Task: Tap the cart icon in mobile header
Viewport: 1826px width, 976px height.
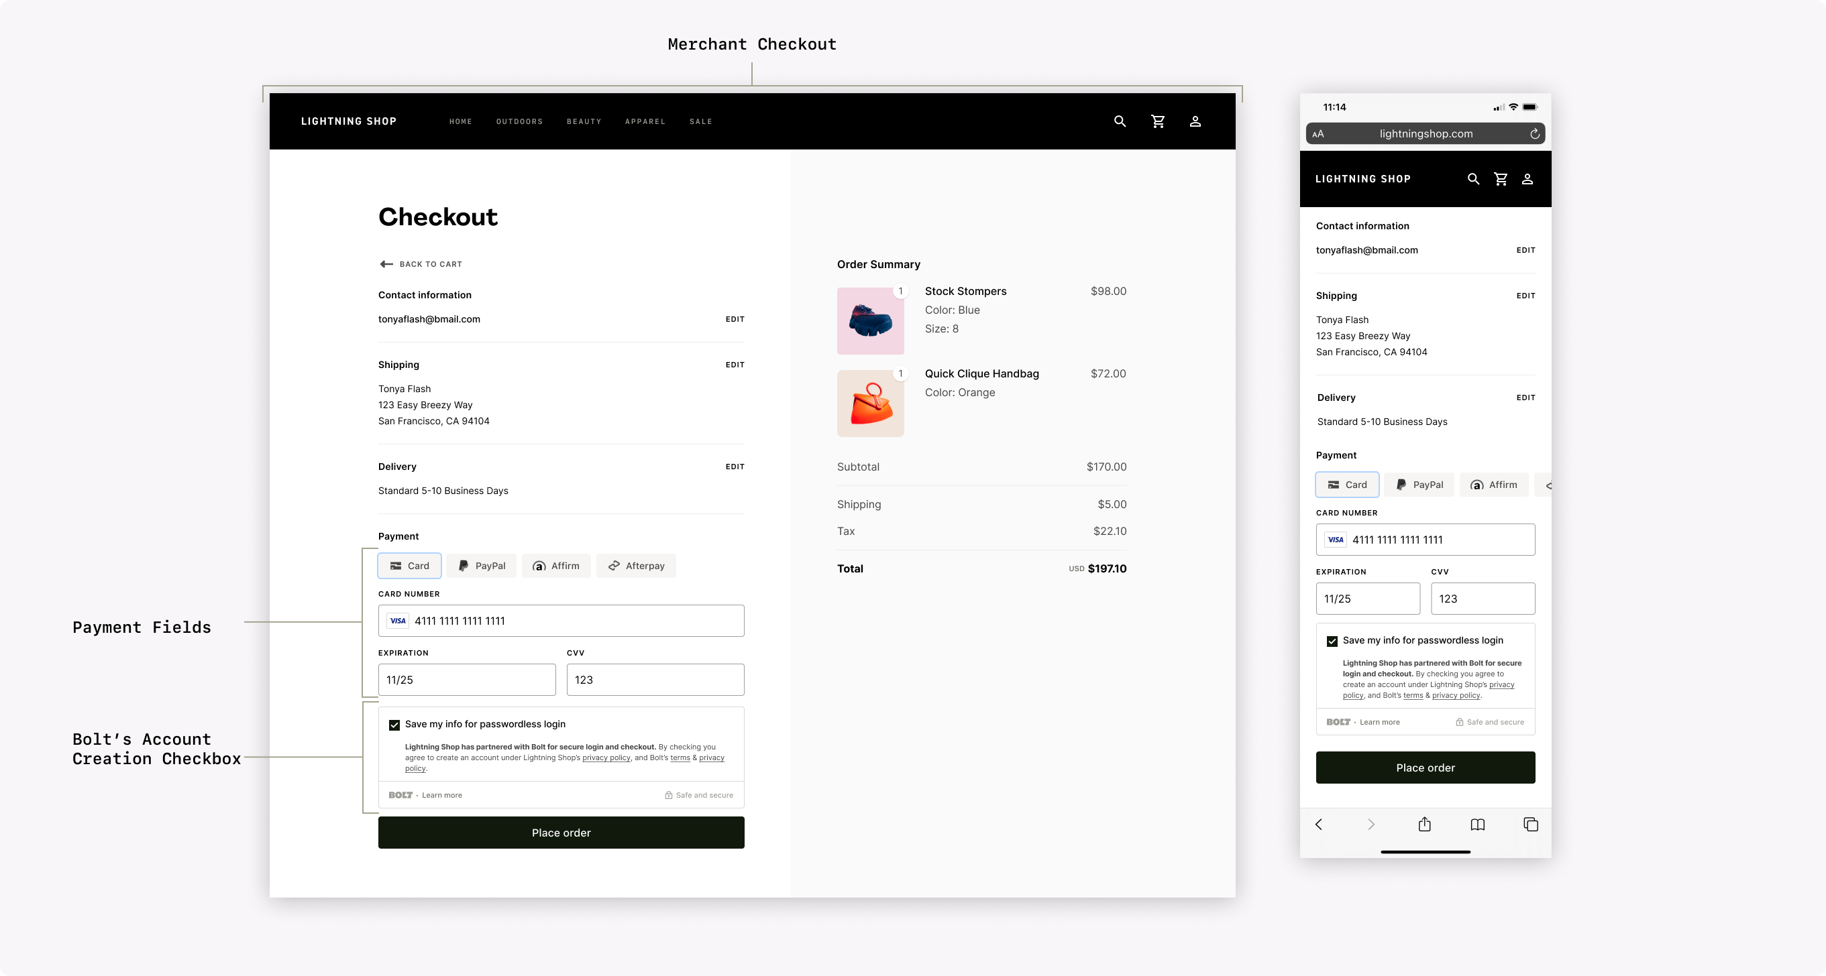Action: [1501, 179]
